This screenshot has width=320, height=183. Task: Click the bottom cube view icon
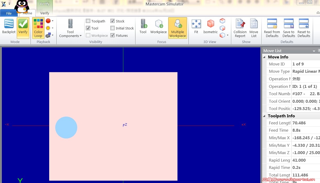[222, 35]
